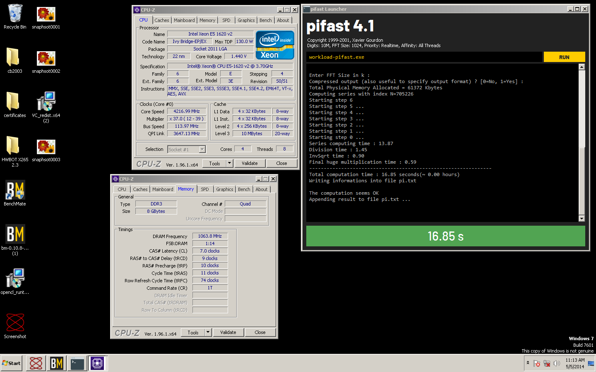Click Core Speed value 4216.99 MHz
This screenshot has height=372, width=596.
point(187,112)
